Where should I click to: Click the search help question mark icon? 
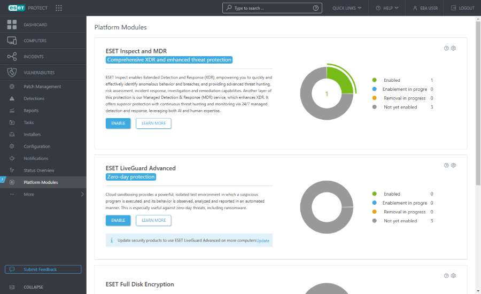(316, 8)
